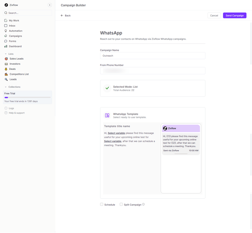Screen dimensions: 252x233
Task: Collapse the left sidebar with the chevron
Action: [50, 5]
